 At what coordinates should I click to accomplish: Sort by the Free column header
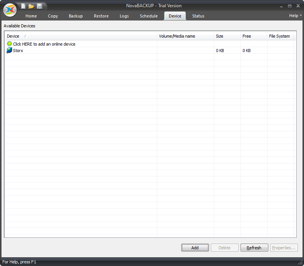click(x=253, y=36)
